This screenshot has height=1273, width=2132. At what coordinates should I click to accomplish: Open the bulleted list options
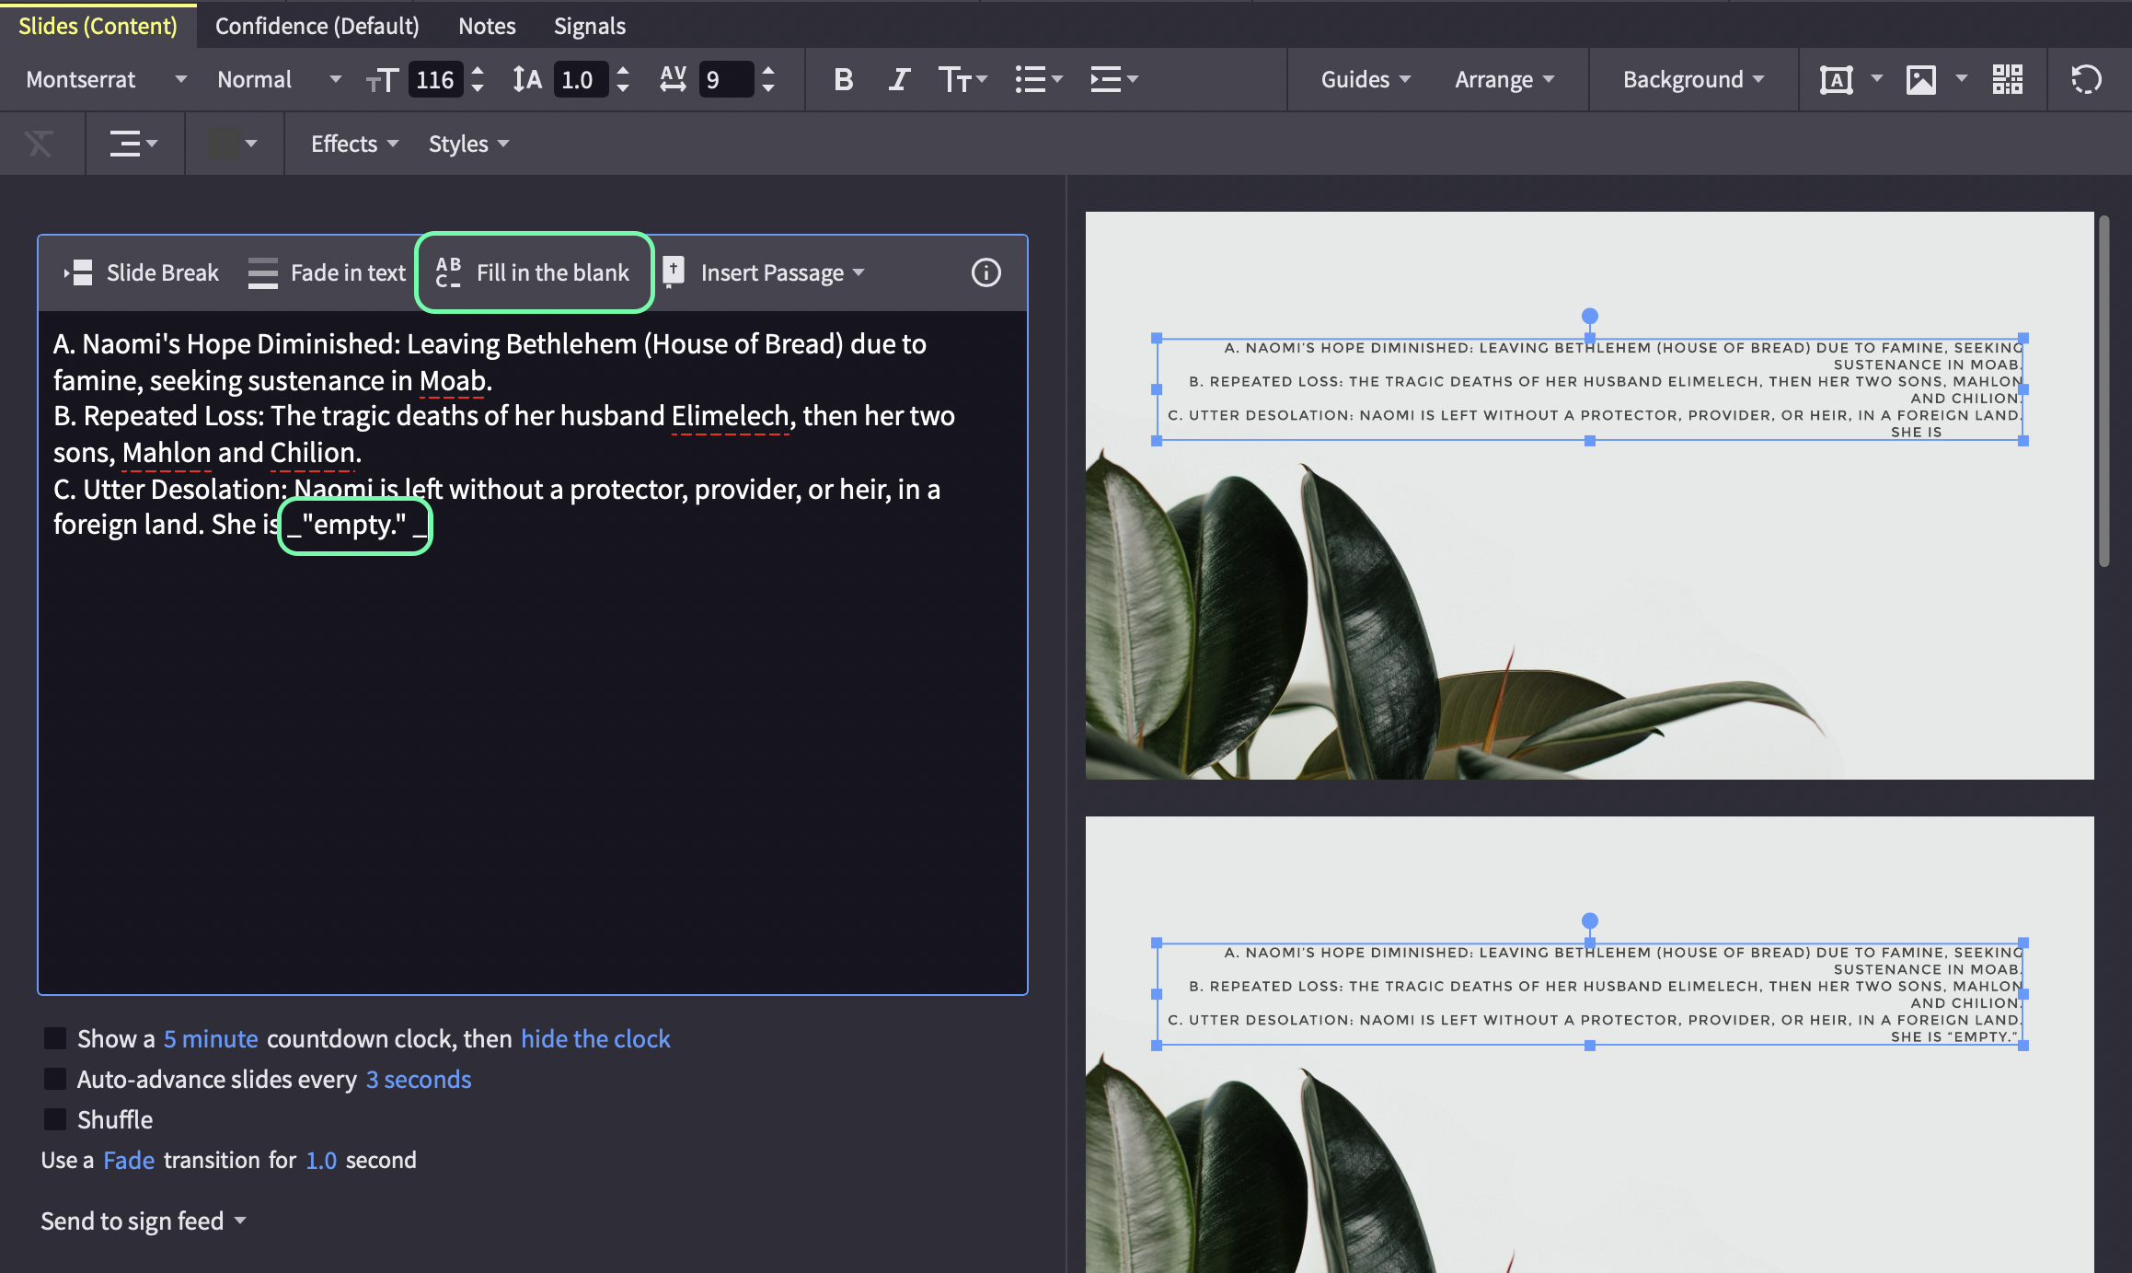tap(1038, 80)
